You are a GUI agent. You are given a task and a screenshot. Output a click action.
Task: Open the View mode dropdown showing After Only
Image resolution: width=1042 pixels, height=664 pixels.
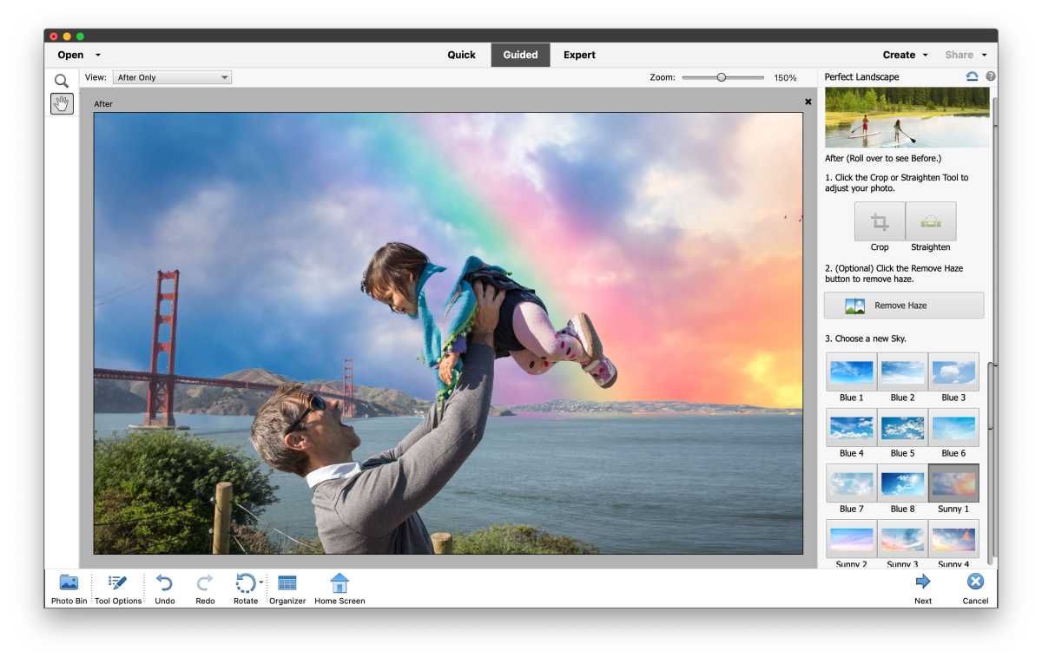pyautogui.click(x=172, y=76)
